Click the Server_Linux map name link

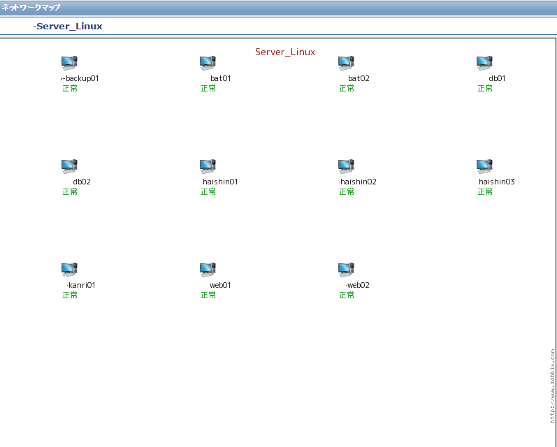[x=68, y=27]
